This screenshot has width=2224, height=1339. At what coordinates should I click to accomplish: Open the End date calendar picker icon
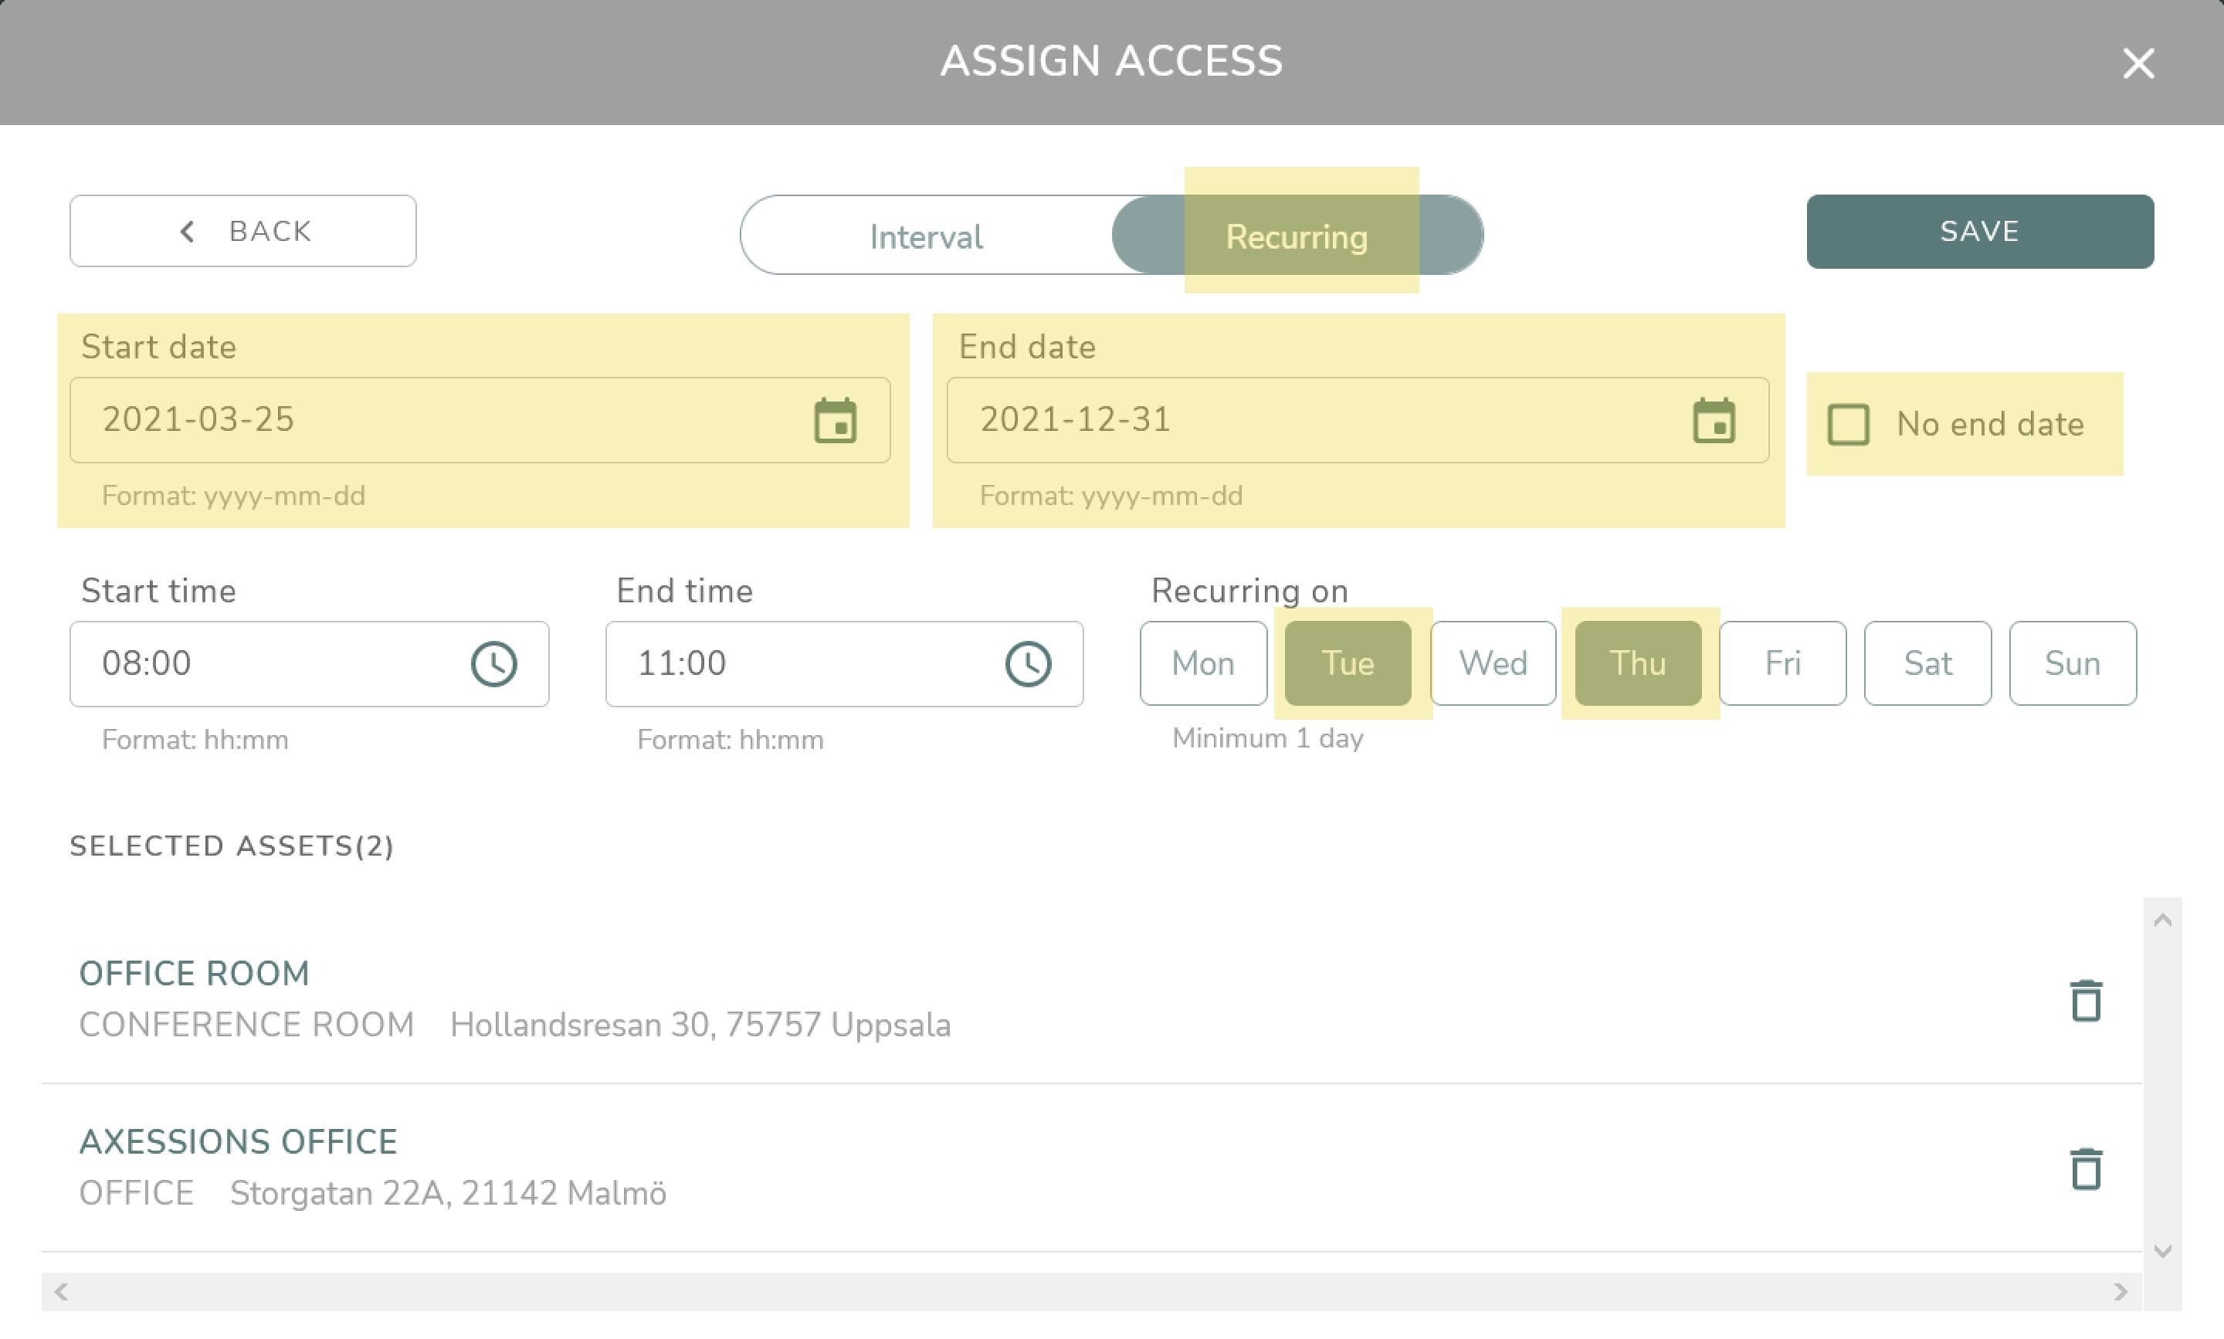point(1714,421)
